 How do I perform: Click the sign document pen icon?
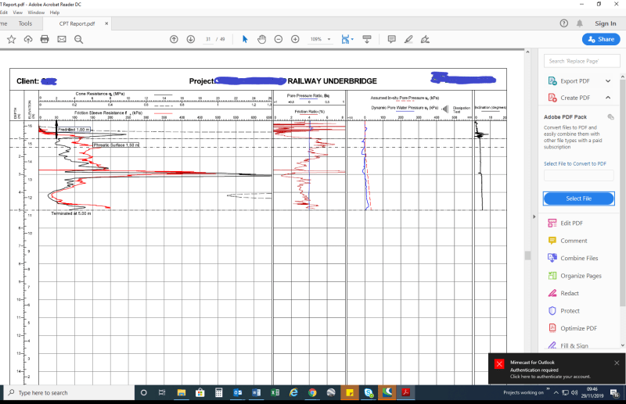tap(425, 39)
